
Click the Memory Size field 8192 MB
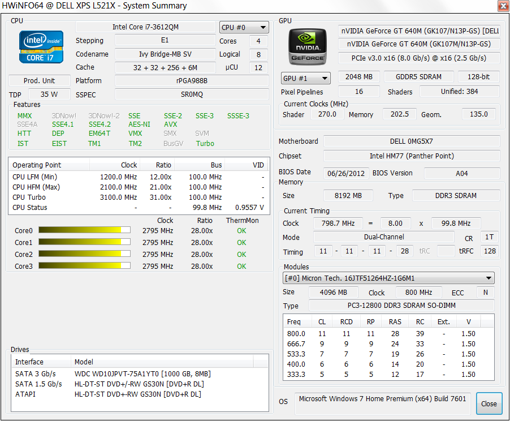(x=348, y=195)
